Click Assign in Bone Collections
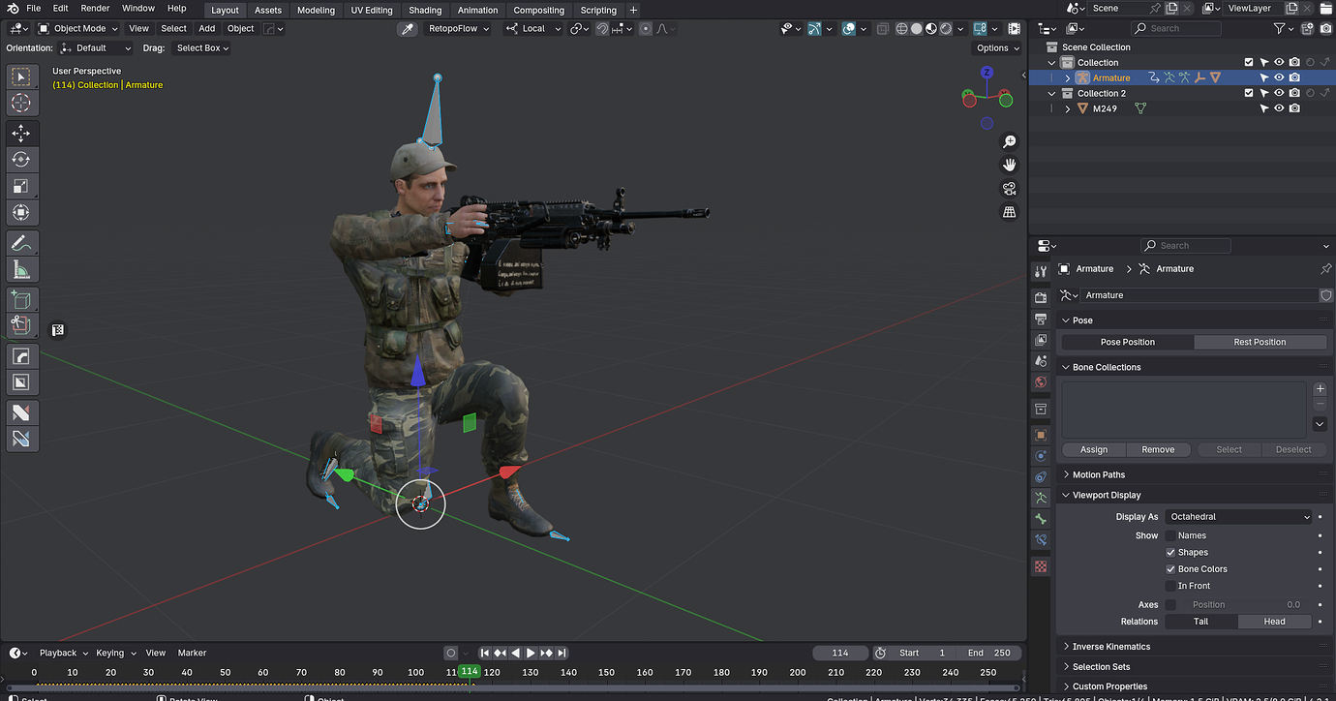This screenshot has width=1336, height=701. coord(1094,449)
